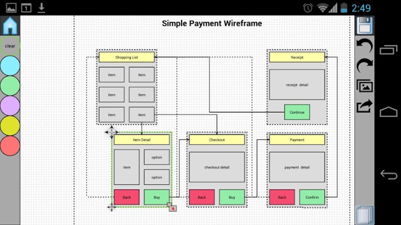The image size is (401, 225).
Task: Select the checkout detail box
Action: (217, 167)
